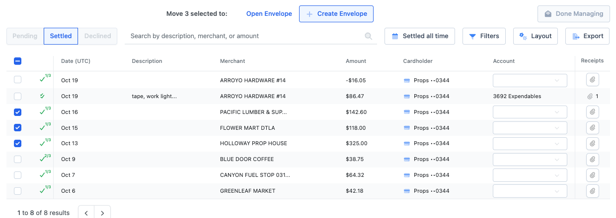Switch to the Declined tab
616x218 pixels.
(x=97, y=36)
